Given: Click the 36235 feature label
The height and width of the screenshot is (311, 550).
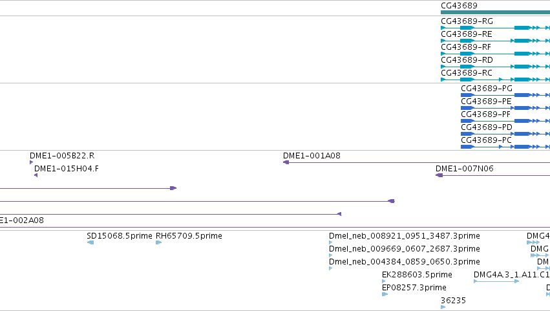Looking at the screenshot, I should click(453, 301).
